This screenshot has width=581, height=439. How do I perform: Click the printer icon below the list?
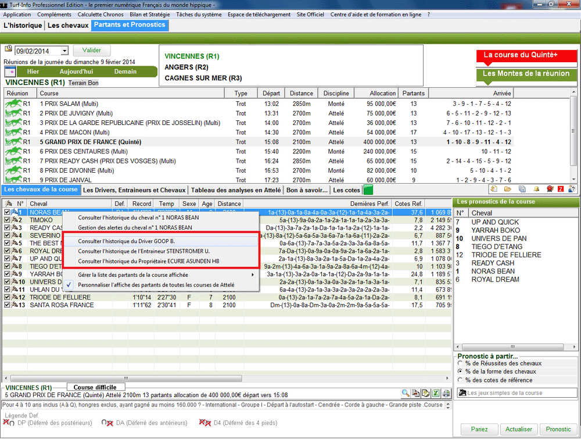[446, 394]
